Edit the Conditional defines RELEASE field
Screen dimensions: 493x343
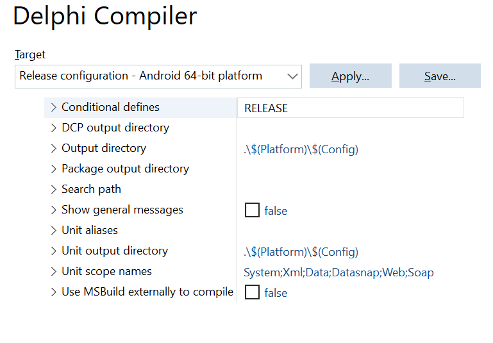pos(351,108)
